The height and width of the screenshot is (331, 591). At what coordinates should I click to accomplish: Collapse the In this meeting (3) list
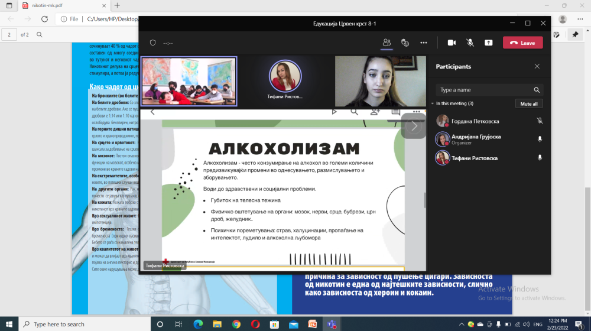pyautogui.click(x=432, y=103)
